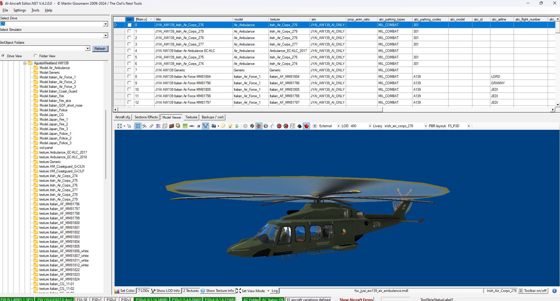The image size is (560, 301).
Task: Click Show Aircraft Errors in status bar
Action: click(356, 300)
